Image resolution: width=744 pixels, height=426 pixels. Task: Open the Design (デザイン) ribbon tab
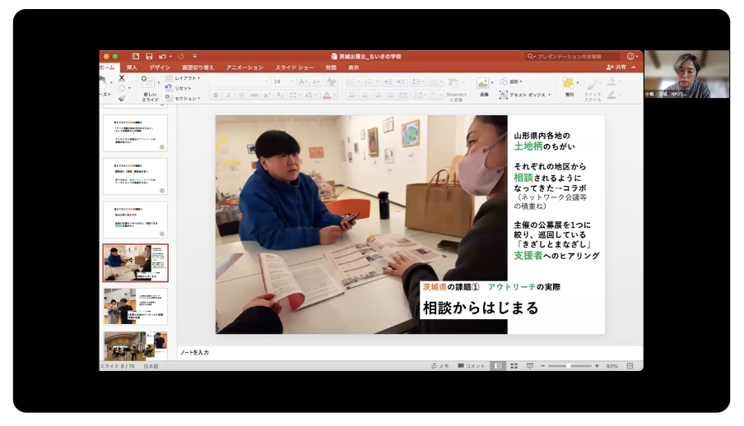click(159, 67)
